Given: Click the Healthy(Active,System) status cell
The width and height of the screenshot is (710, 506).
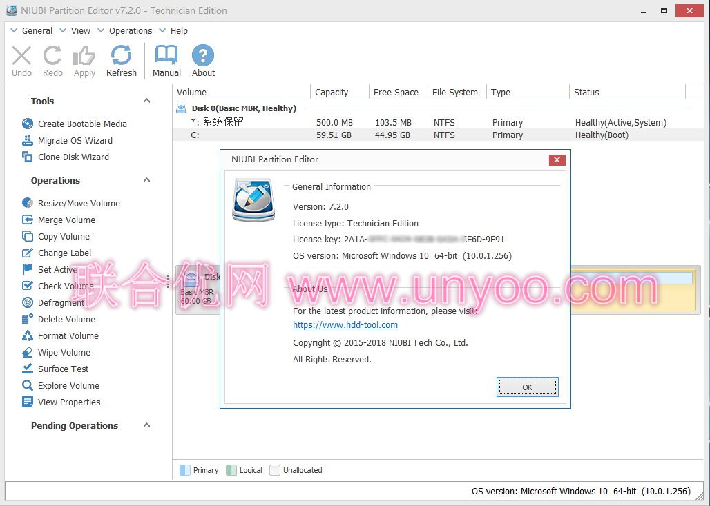Looking at the screenshot, I should 621,123.
